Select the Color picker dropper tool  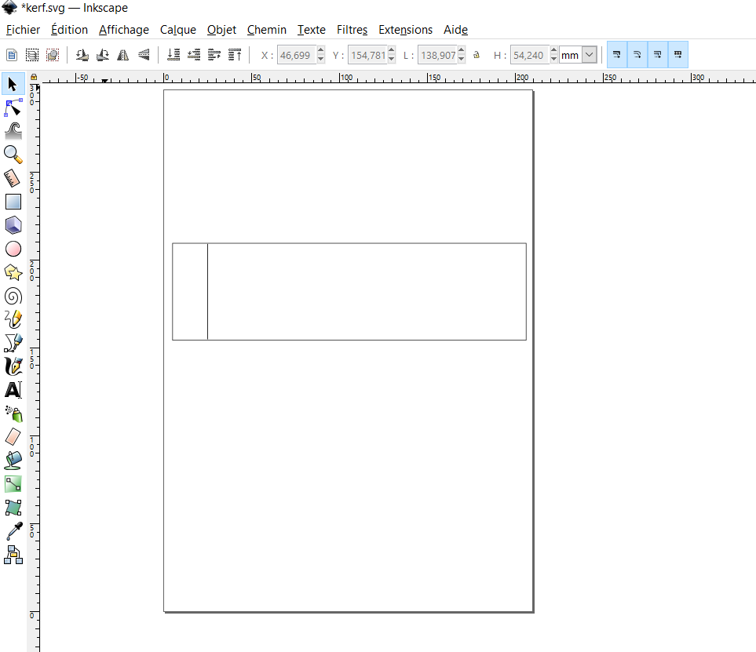coord(13,531)
